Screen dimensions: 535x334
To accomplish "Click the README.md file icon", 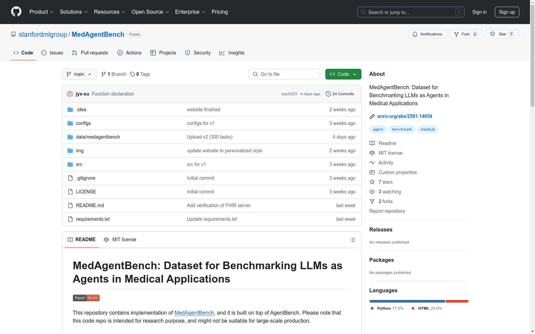I will [x=70, y=205].
